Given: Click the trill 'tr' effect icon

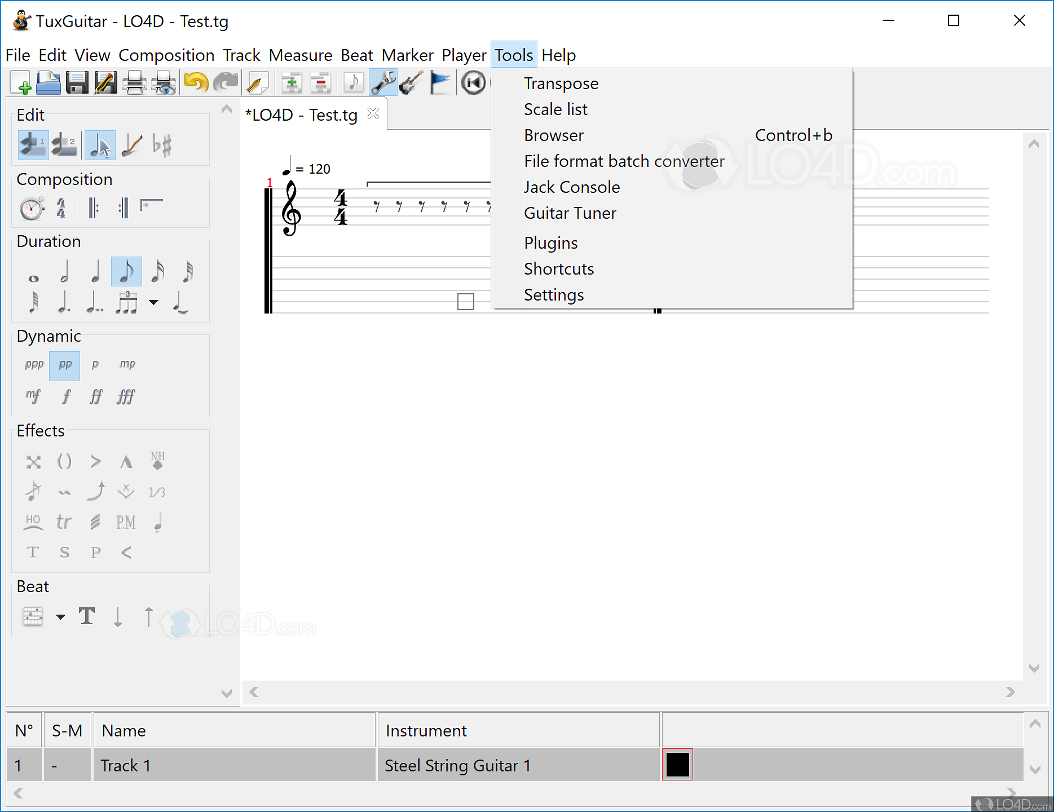Looking at the screenshot, I should click(64, 522).
